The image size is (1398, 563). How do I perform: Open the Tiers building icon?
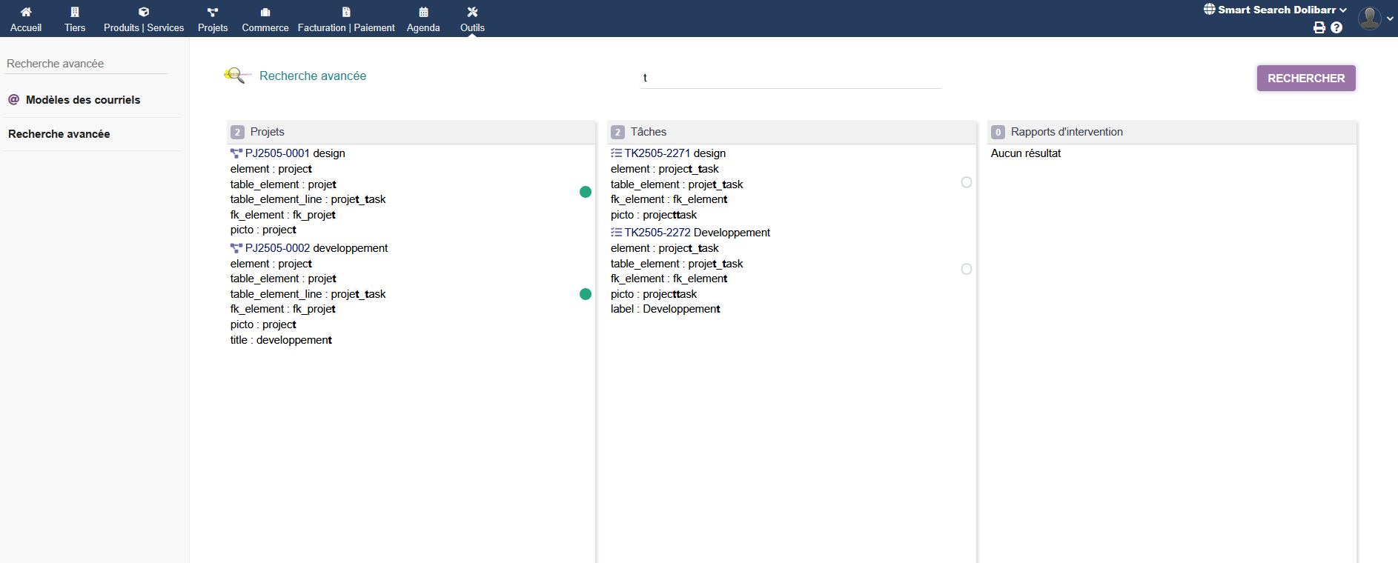pos(75,12)
